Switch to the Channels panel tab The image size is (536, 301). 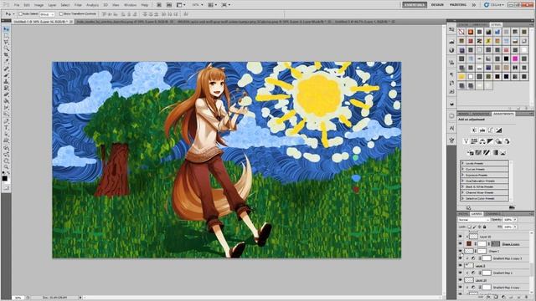click(493, 214)
